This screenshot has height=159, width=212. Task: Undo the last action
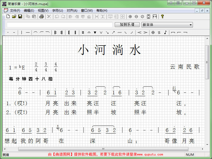coord(57,16)
